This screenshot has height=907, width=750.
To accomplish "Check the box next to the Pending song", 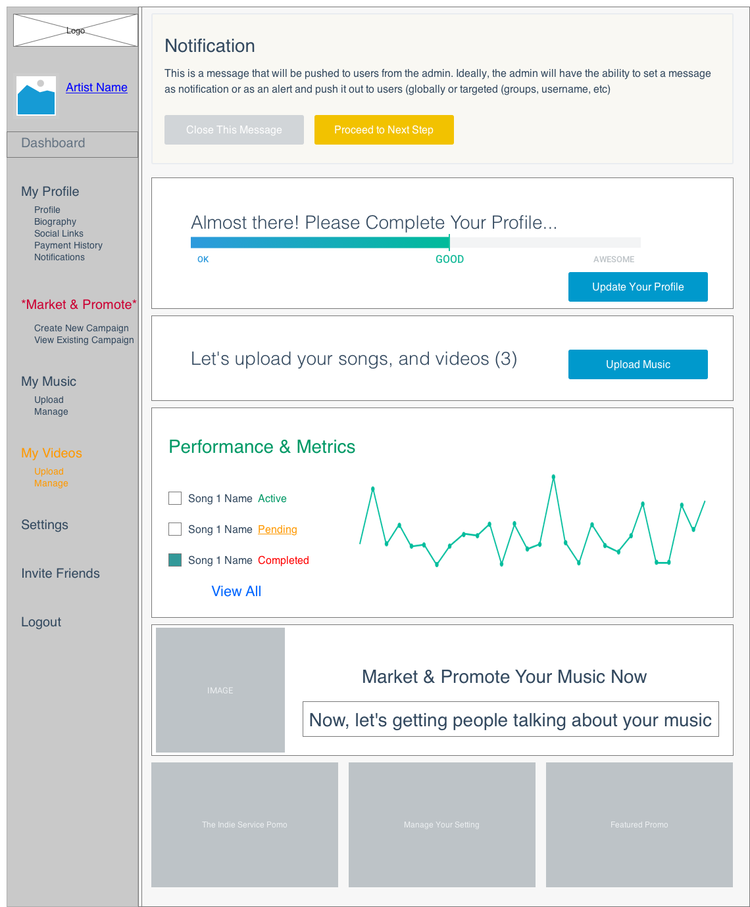I will (x=175, y=529).
